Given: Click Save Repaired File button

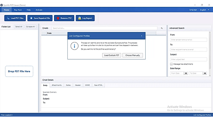Looking at the screenshot, I should [40, 18].
